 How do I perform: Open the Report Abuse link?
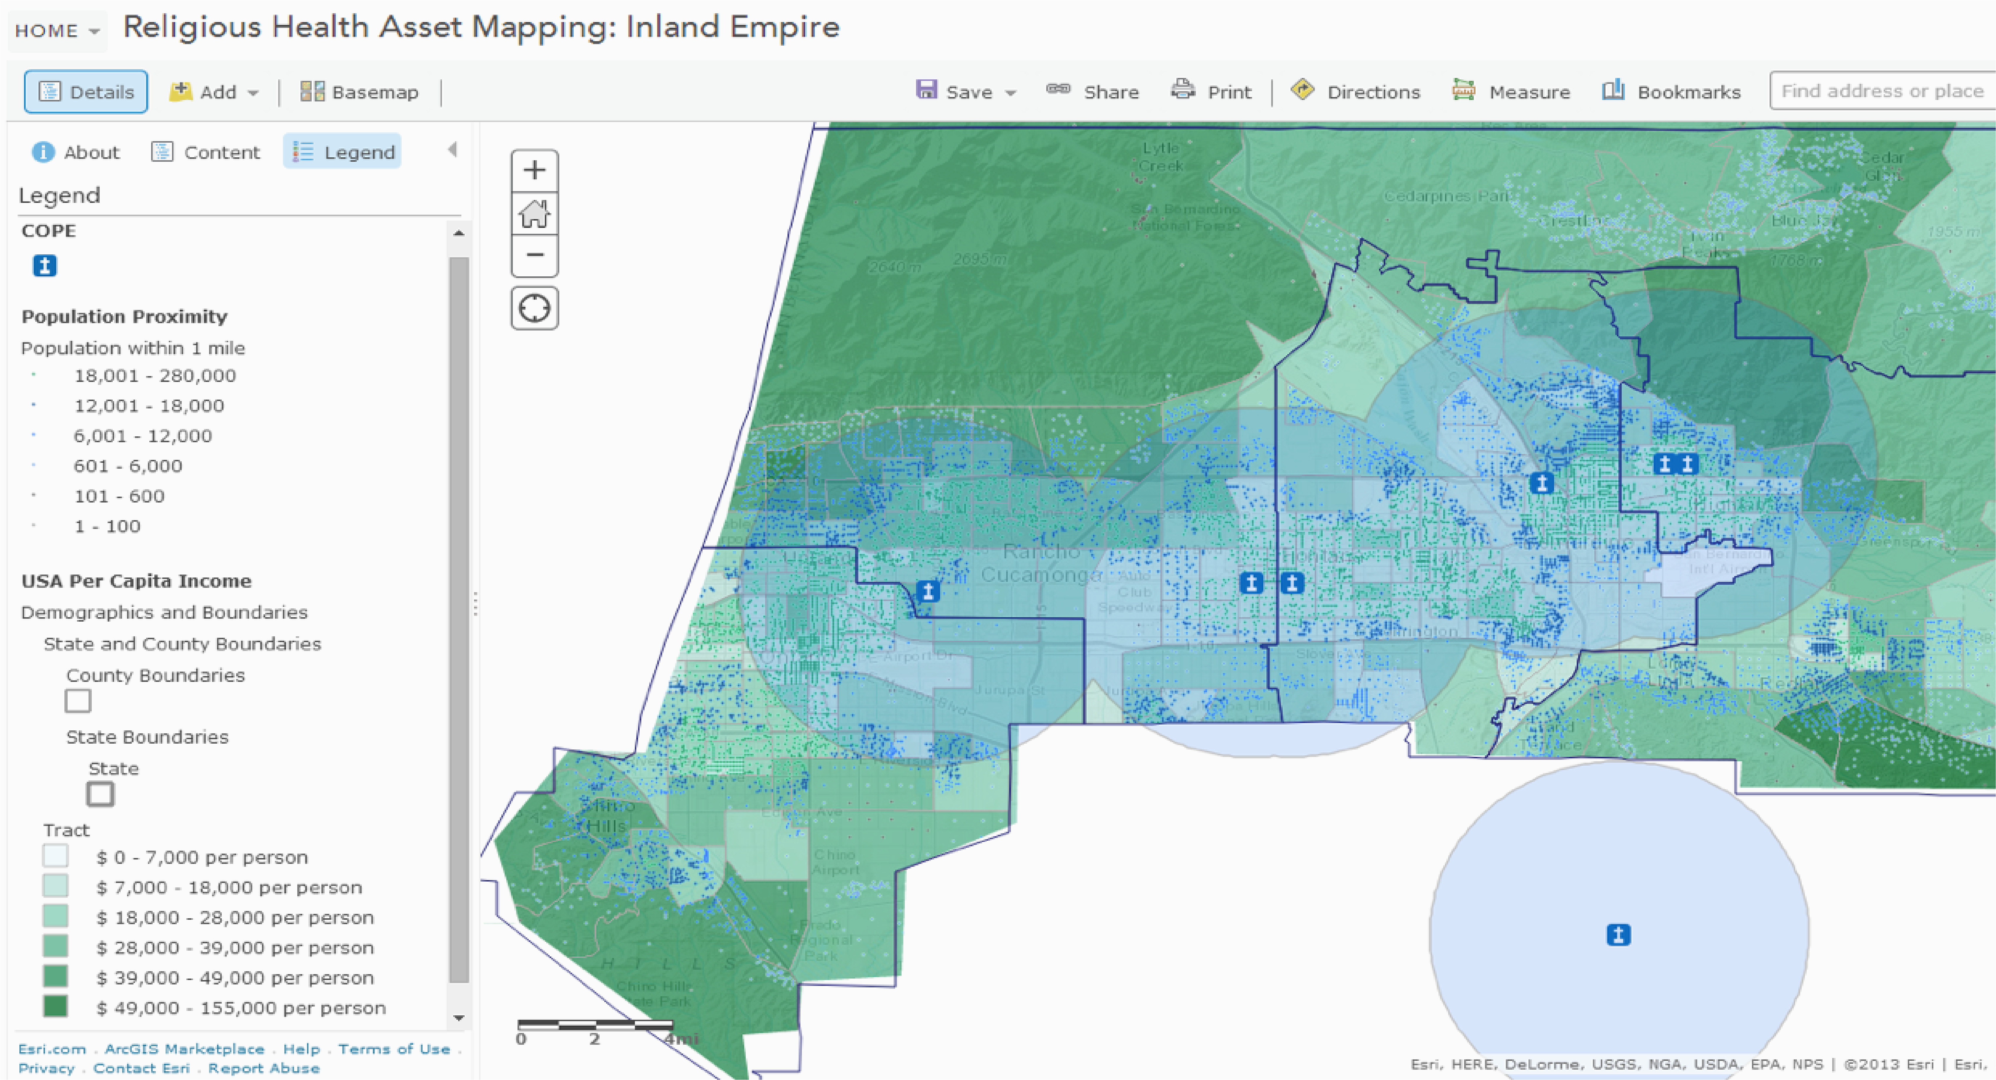click(x=264, y=1068)
